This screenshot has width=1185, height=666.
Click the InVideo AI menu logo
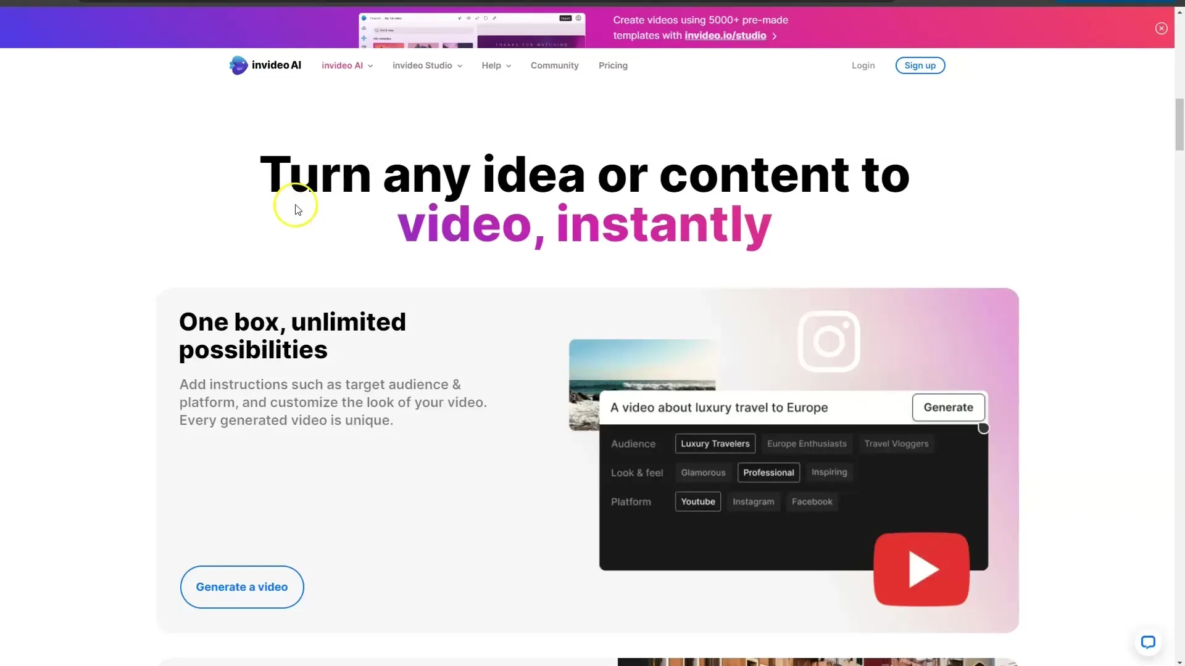click(265, 65)
